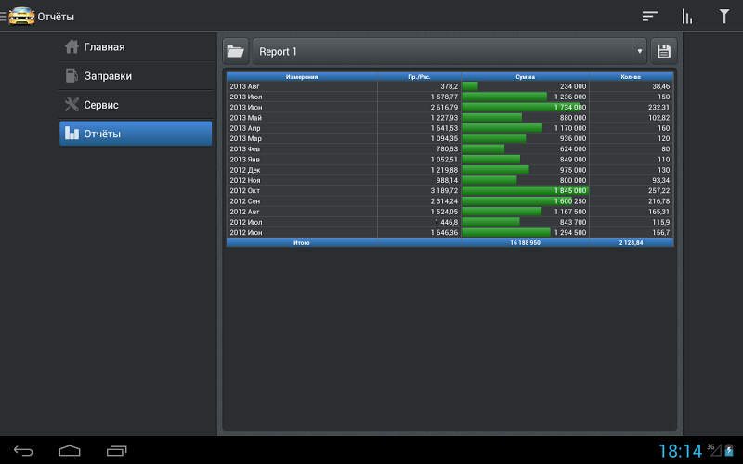Open the bar chart view icon
The width and height of the screenshot is (743, 464).
687,17
